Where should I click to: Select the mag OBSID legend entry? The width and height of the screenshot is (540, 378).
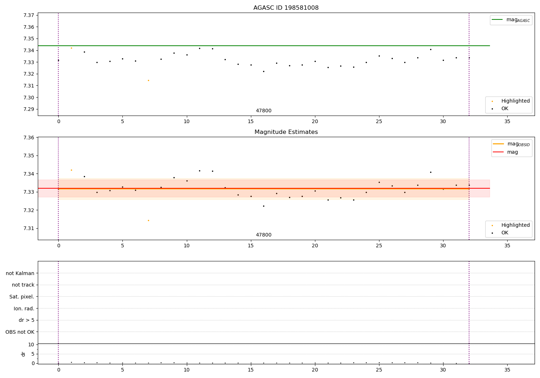click(511, 144)
